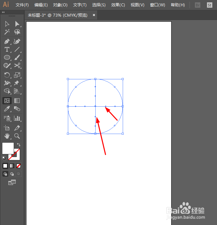The width and height of the screenshot is (217, 225).
Task: Enable Draw Behind mode
Action: (x=12, y=174)
